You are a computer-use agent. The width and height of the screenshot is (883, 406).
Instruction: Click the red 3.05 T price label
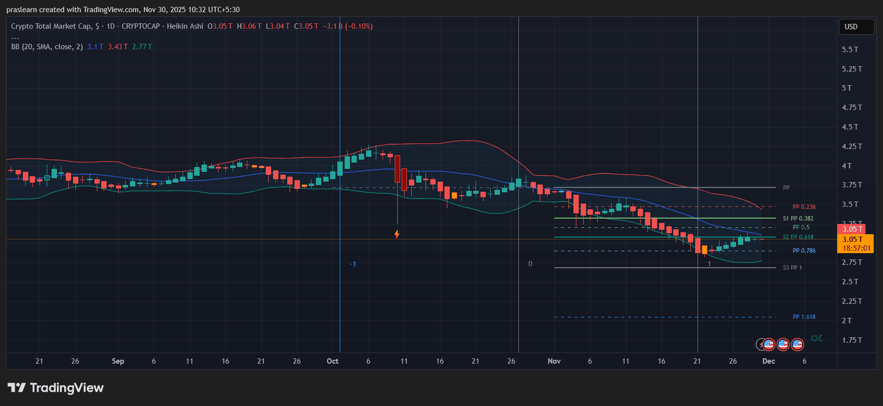[x=851, y=229]
